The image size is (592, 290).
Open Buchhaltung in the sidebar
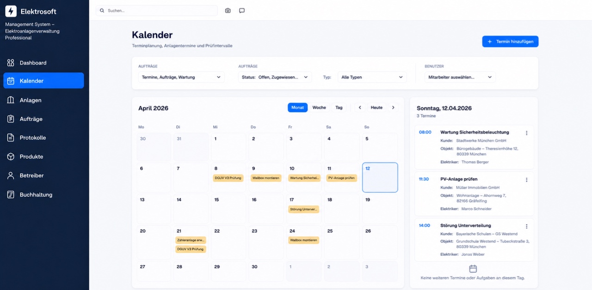(x=43, y=195)
